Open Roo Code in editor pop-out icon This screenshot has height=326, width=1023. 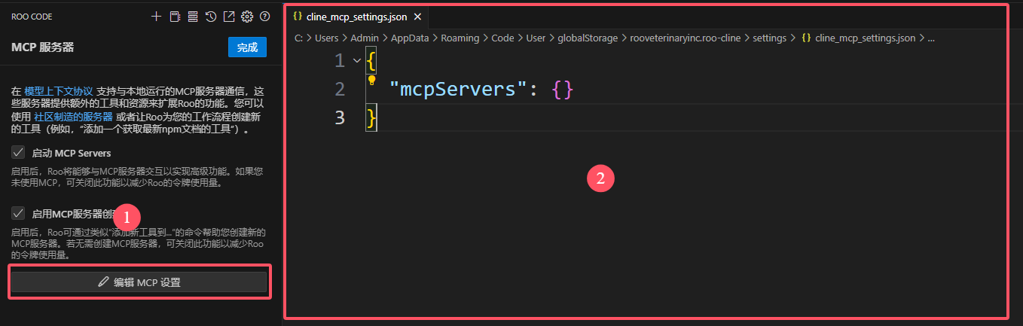[229, 16]
